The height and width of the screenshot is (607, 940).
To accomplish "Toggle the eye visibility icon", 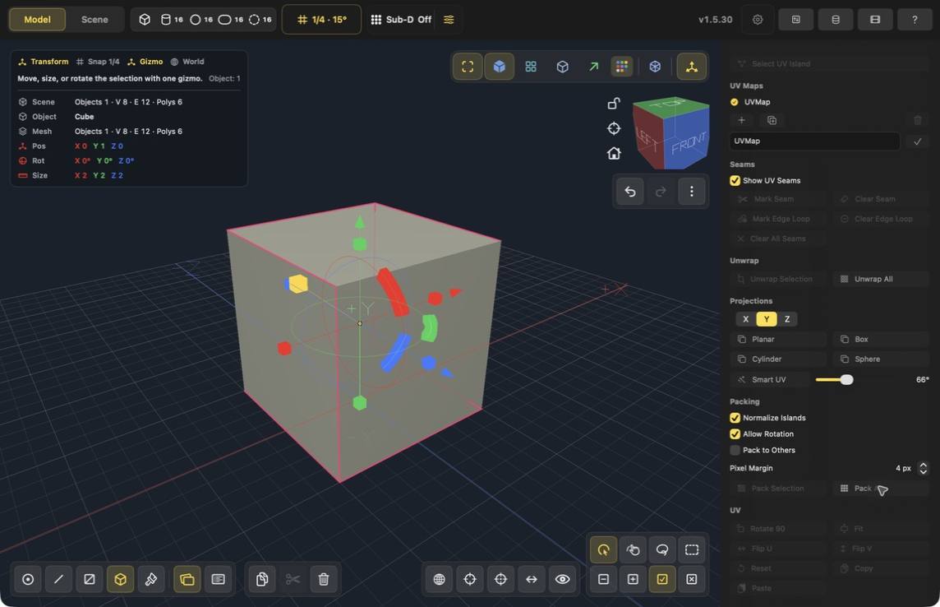I will (562, 579).
